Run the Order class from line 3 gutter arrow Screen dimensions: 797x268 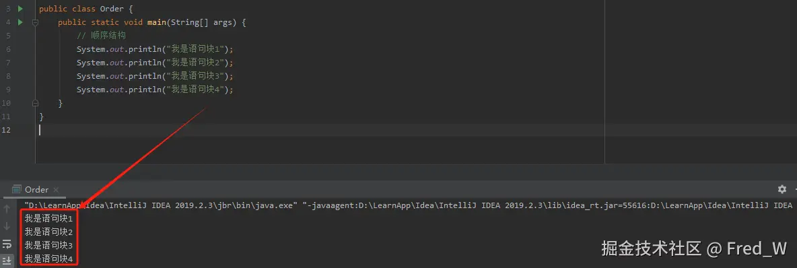[20, 9]
